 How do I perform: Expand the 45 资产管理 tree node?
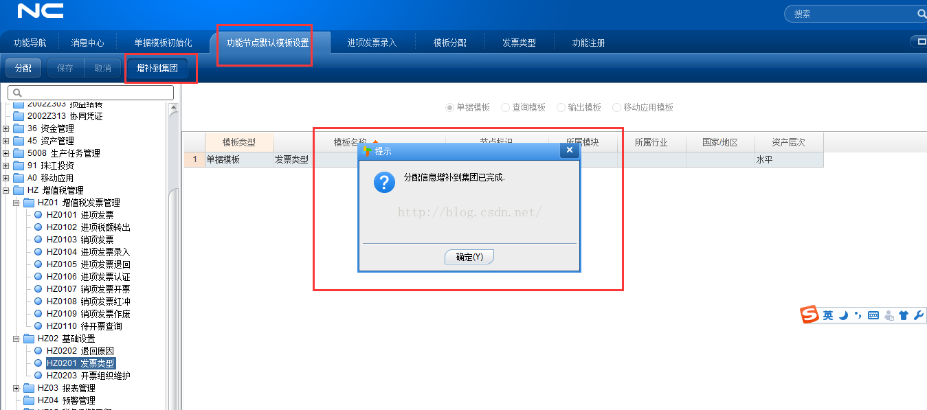[x=6, y=141]
